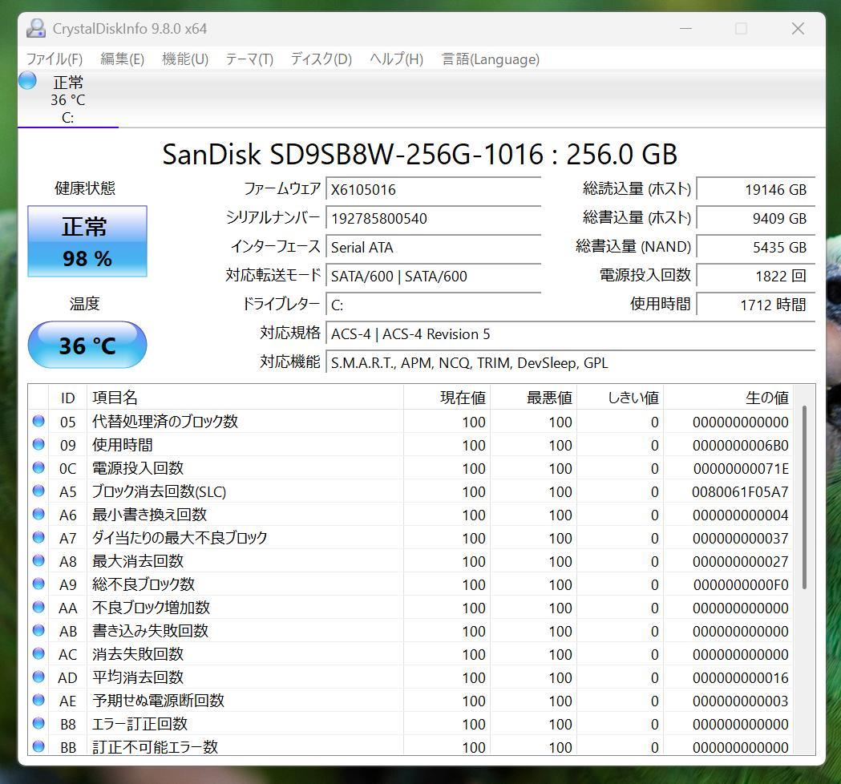Select the row 総不良ブロック数
841x784 pixels.
(410, 584)
